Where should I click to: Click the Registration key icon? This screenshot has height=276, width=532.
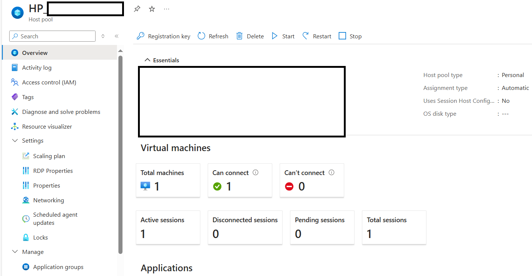[x=141, y=36]
